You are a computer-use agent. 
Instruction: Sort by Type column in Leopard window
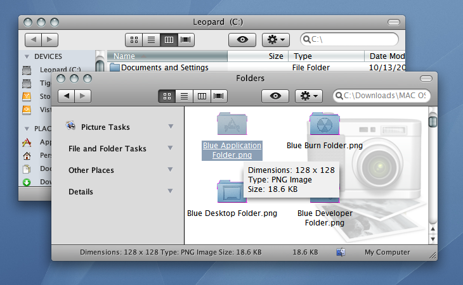(x=326, y=56)
